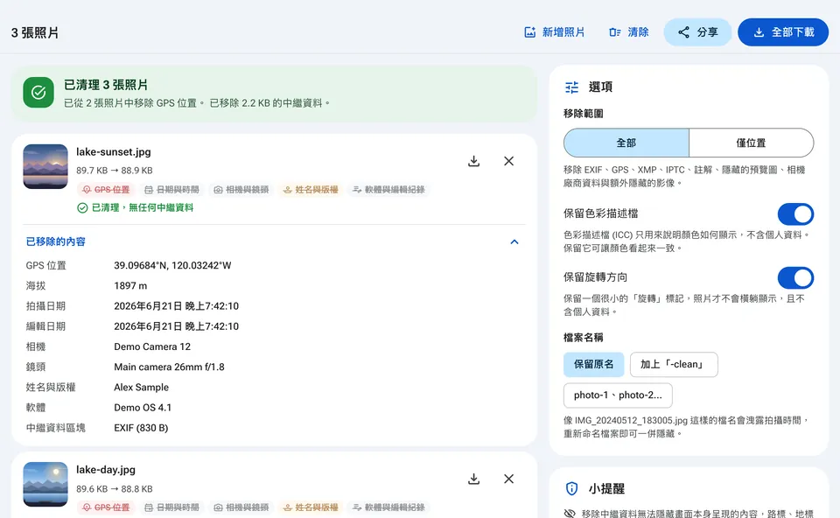
Task: Click lens value Main camera 26mm f/1.8
Action: [169, 367]
